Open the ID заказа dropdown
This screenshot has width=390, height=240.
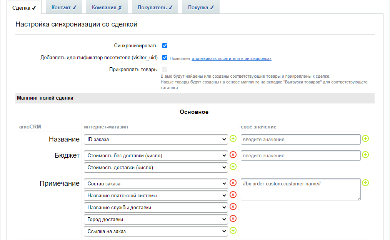point(156,140)
